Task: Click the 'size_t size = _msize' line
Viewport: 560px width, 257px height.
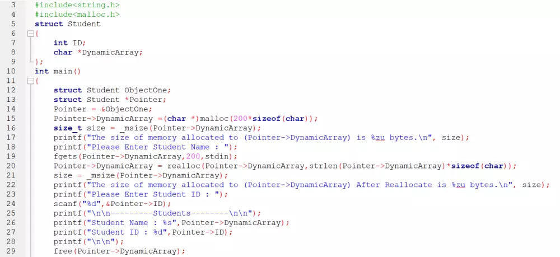Action: click(157, 128)
